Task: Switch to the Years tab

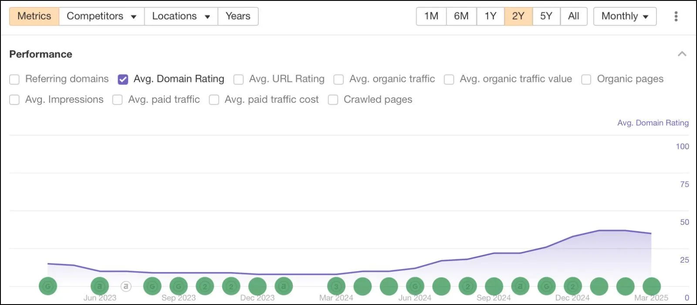Action: point(238,16)
